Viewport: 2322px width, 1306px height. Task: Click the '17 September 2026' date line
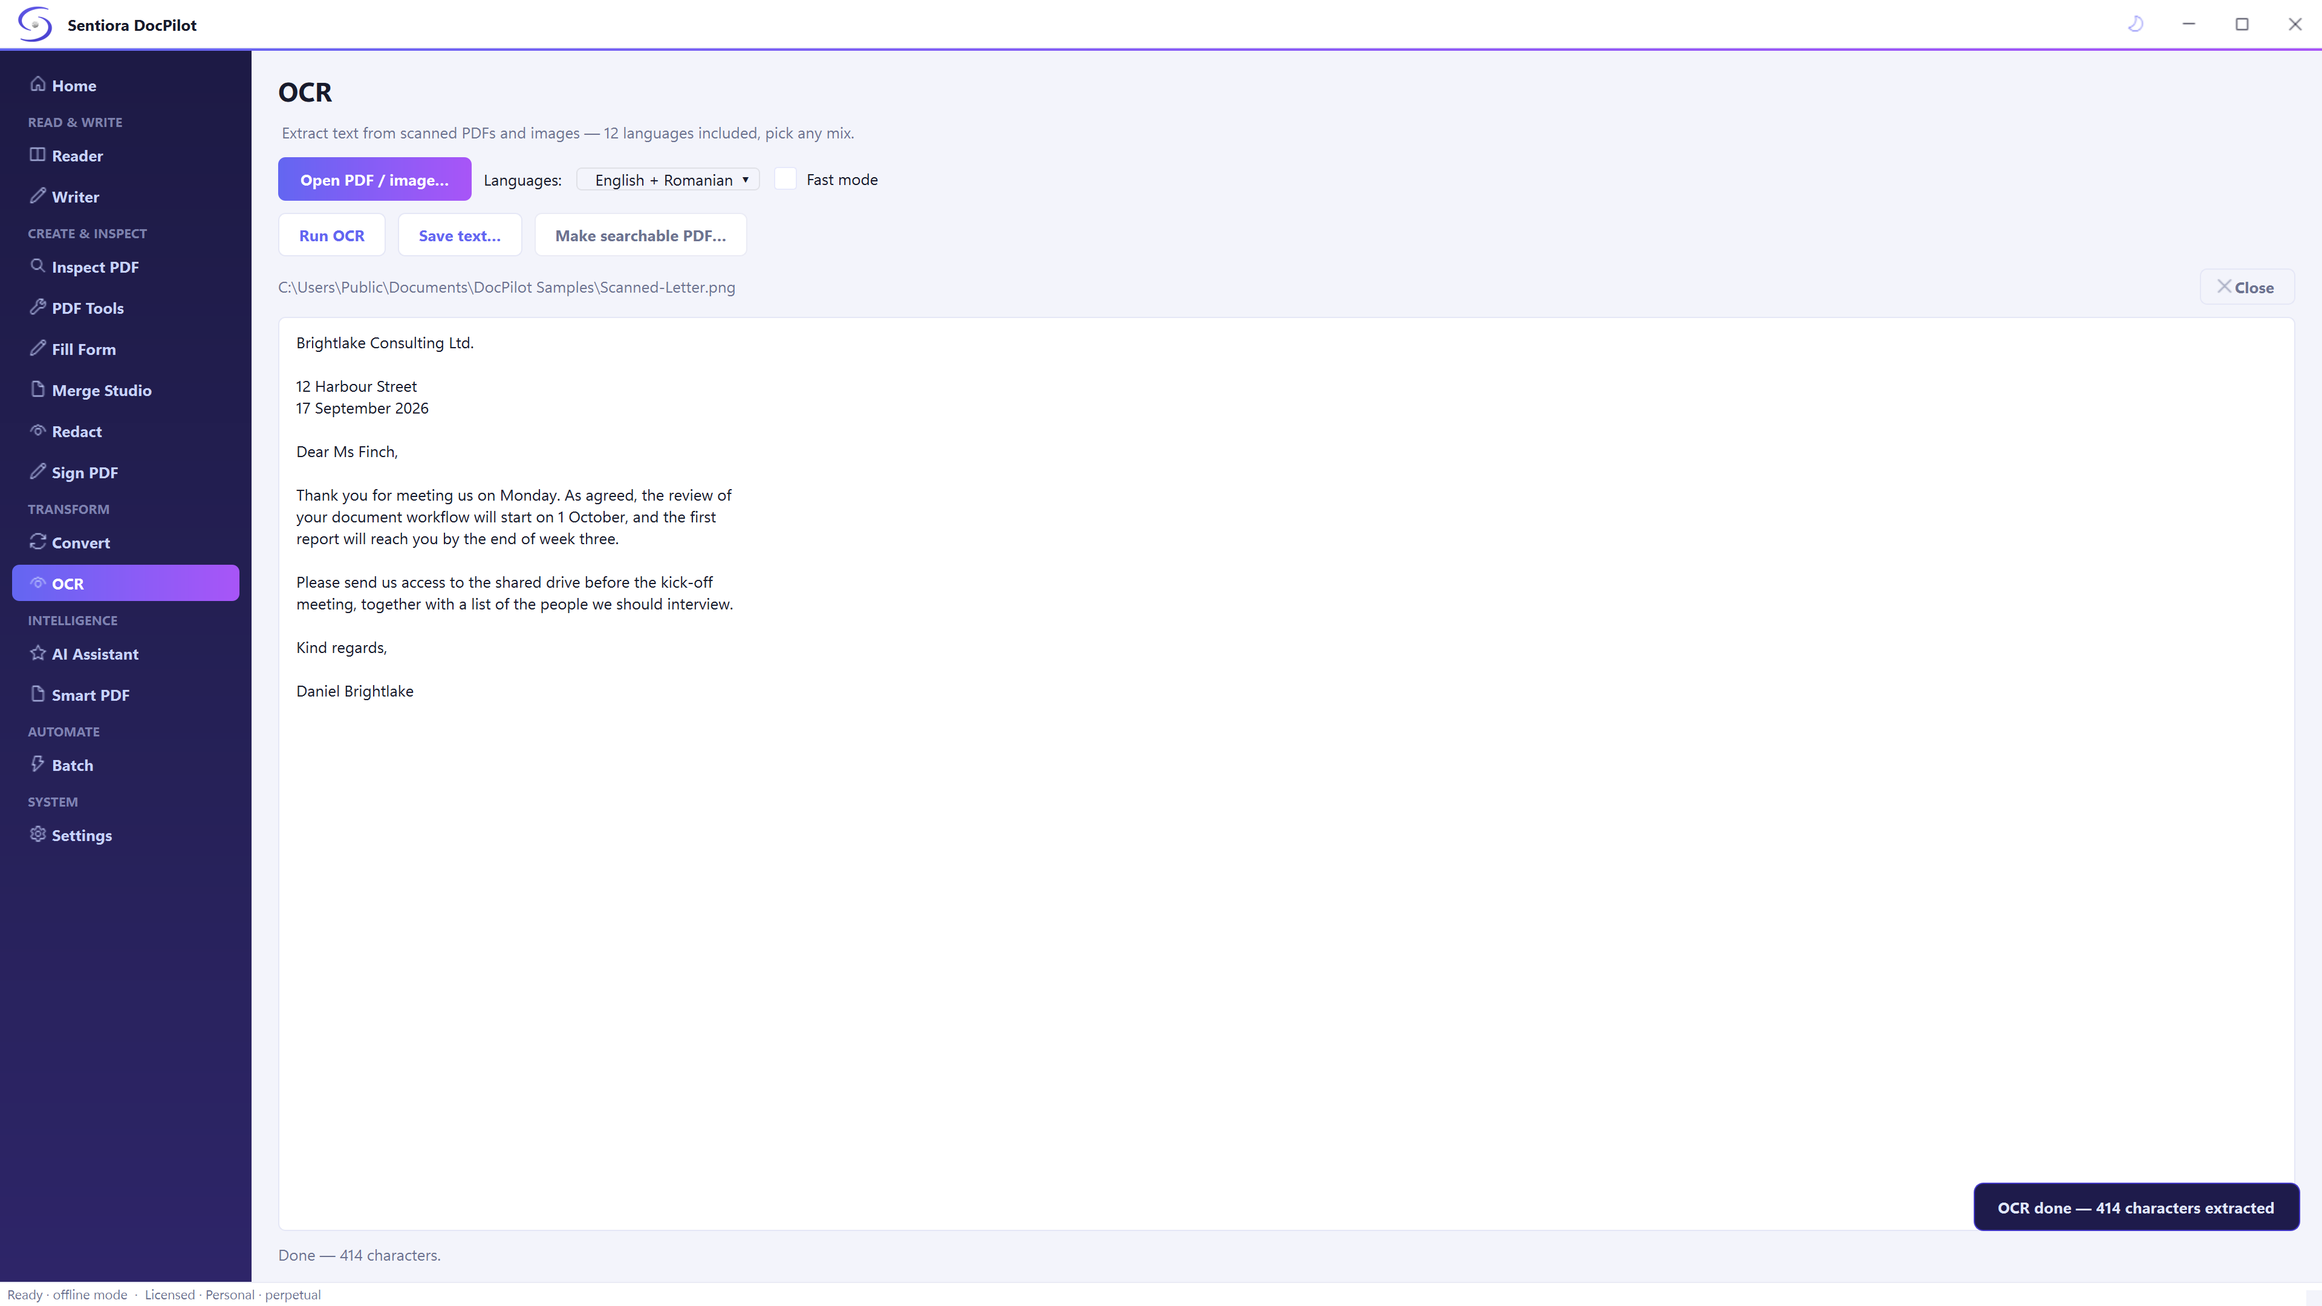[x=362, y=408]
